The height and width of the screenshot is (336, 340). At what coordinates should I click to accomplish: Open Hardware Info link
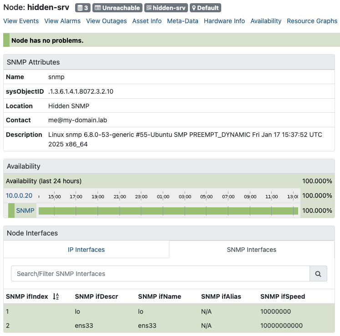coord(224,21)
